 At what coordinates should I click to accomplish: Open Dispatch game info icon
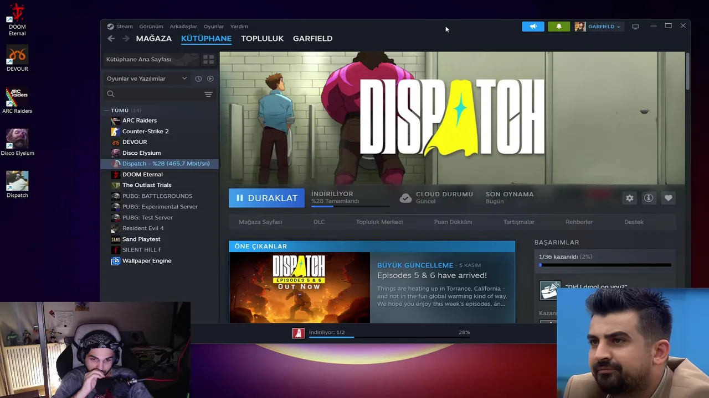click(x=649, y=198)
